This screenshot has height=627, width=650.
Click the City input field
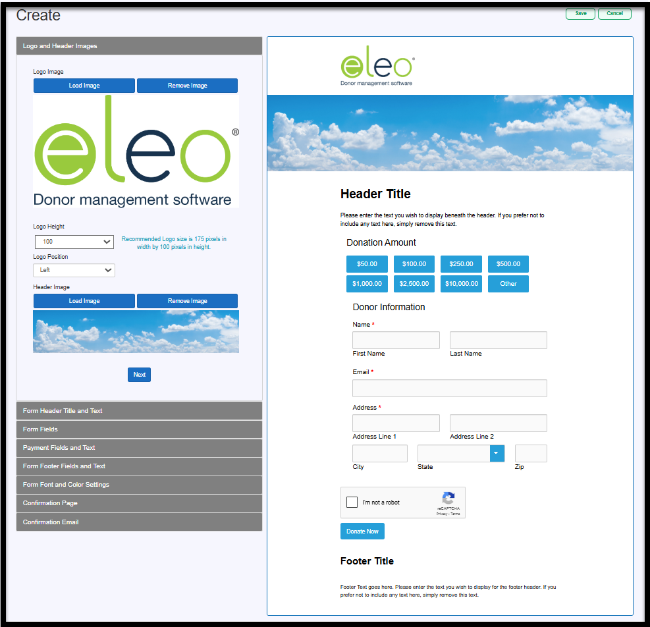pyautogui.click(x=380, y=453)
